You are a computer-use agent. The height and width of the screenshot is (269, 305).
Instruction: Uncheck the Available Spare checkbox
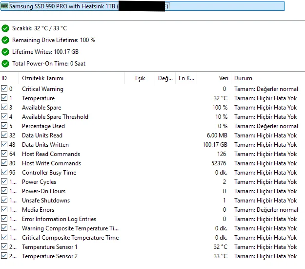[x=4, y=107]
